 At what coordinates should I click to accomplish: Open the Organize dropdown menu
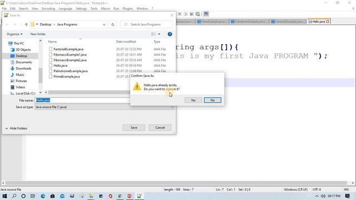14,34
